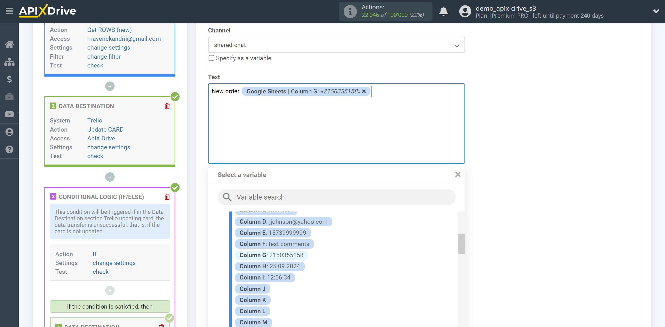Select variable Column L
Screen dimensions: 665x327
coord(252,311)
